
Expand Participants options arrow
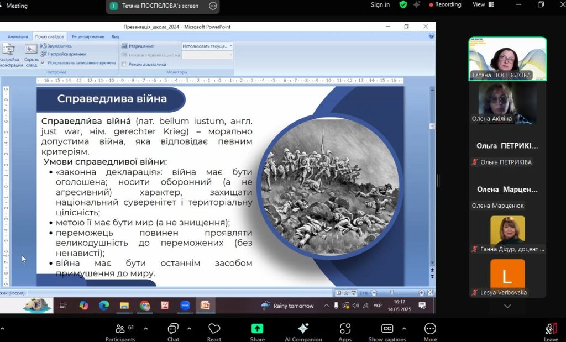click(x=146, y=329)
